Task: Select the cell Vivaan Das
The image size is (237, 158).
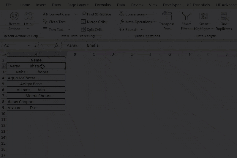Action: 36,108
